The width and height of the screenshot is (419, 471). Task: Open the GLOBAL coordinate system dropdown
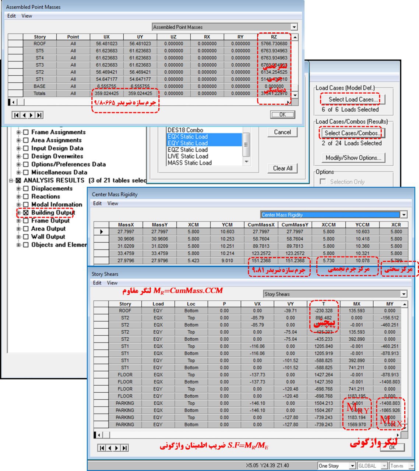point(384,466)
